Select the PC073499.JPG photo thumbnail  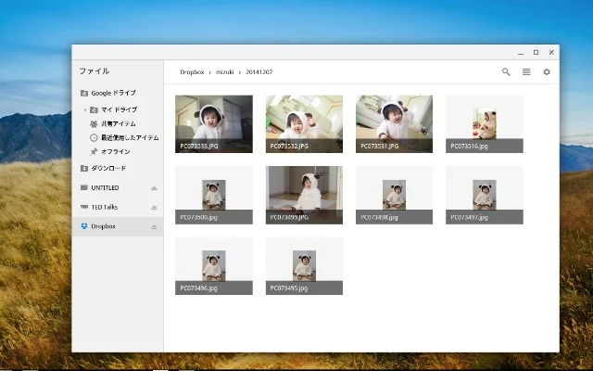pyautogui.click(x=304, y=195)
